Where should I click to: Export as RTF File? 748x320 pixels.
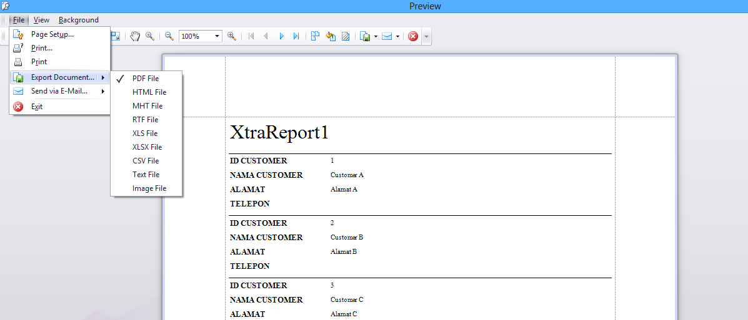coord(146,120)
